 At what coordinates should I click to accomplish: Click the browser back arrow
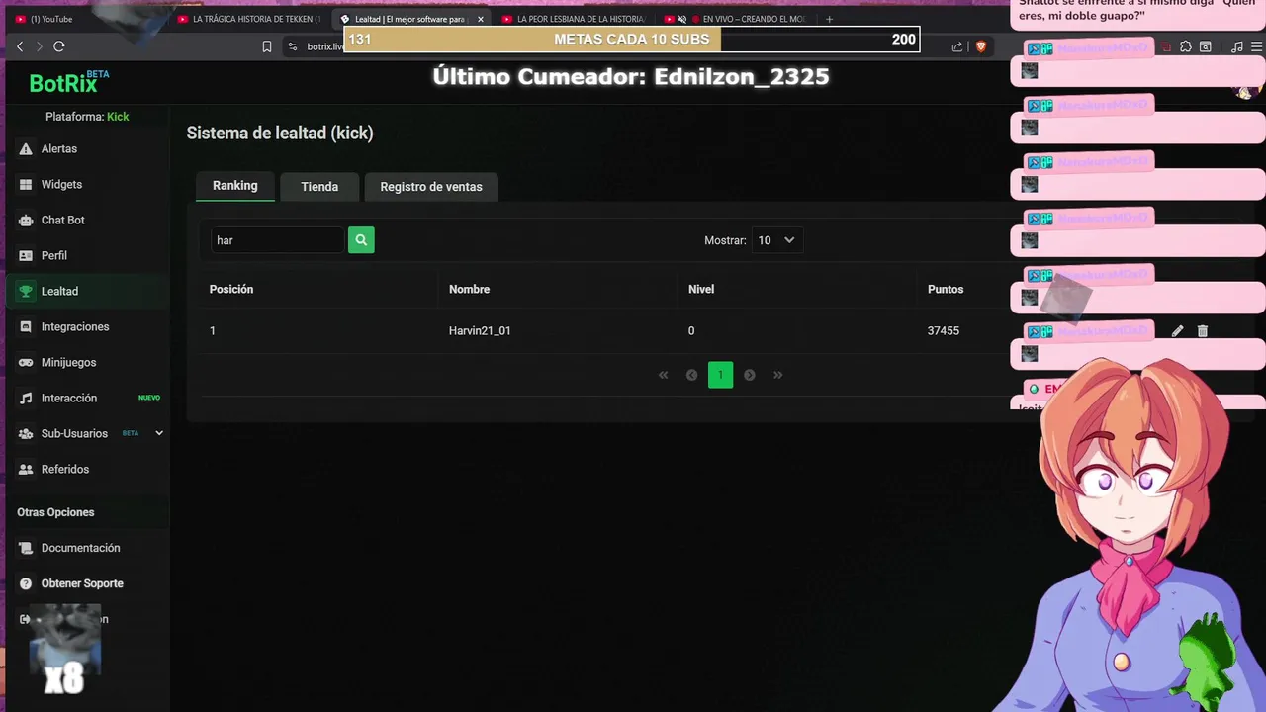tap(20, 46)
